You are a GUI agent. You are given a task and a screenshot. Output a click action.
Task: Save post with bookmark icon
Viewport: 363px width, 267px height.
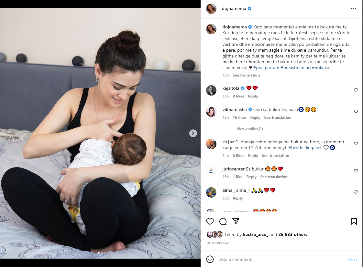(354, 221)
